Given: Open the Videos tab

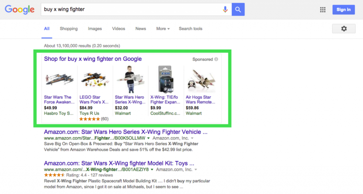Looking at the screenshot, I should [x=119, y=29].
